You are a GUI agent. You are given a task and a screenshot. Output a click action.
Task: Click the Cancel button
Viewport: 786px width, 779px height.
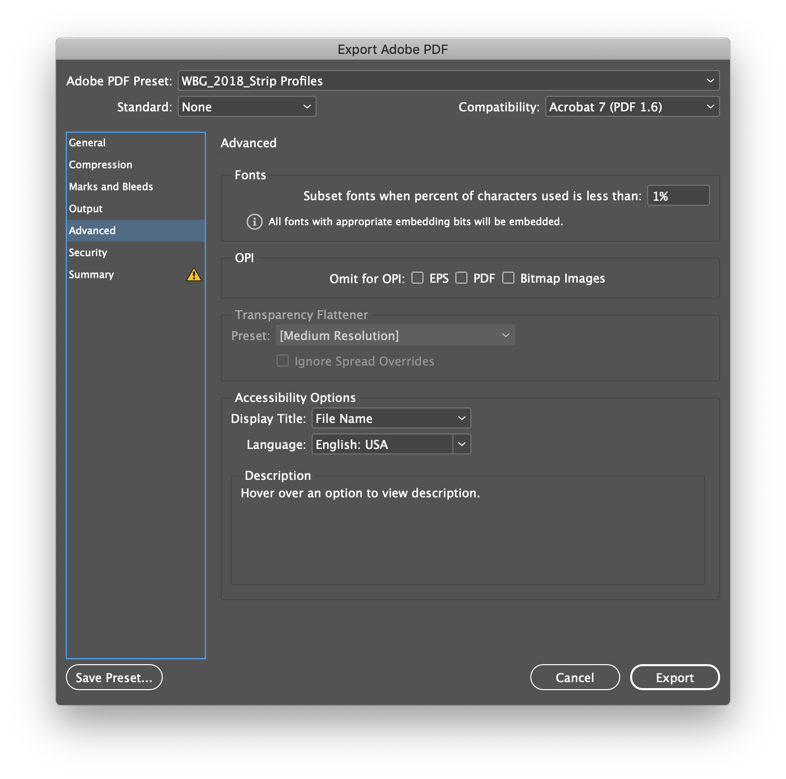pos(575,677)
